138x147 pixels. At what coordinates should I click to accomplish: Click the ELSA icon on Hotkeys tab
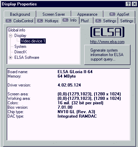click(40, 21)
